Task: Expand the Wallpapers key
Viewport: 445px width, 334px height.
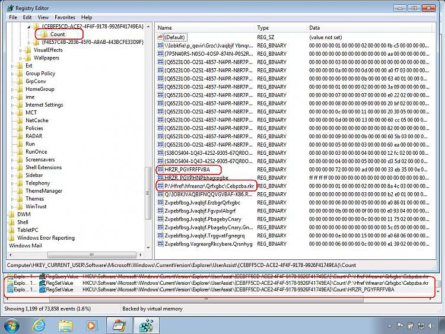Action: 20,58
